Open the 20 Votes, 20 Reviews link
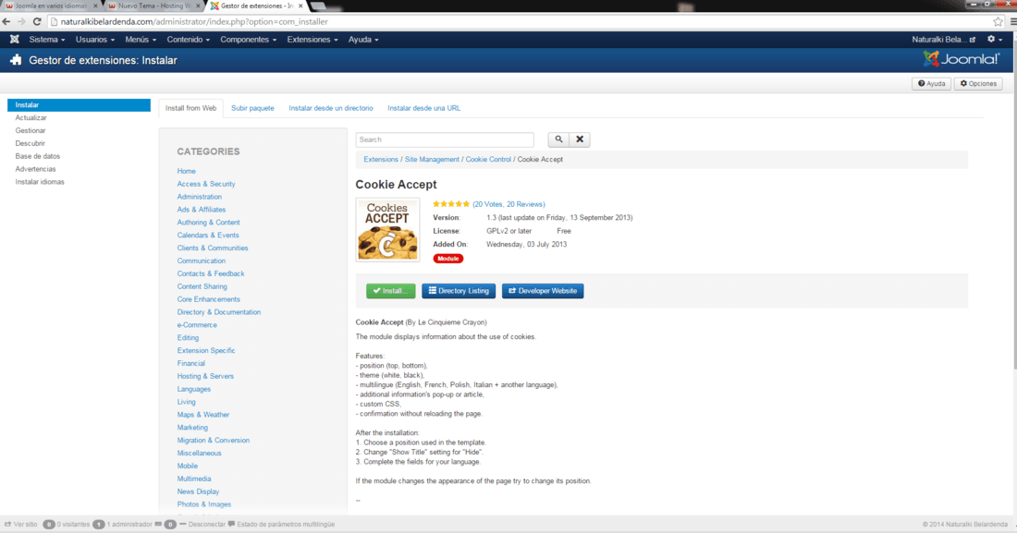This screenshot has height=533, width=1017. [509, 204]
